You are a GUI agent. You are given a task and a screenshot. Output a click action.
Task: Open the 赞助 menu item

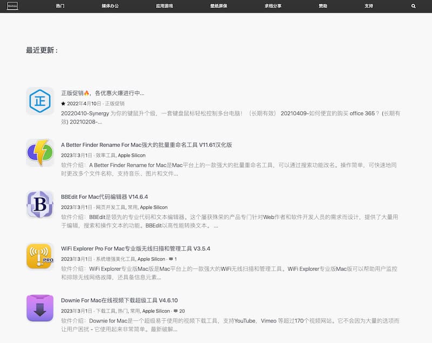click(x=323, y=6)
